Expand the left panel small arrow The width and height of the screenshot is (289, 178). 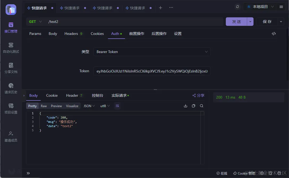point(24,95)
